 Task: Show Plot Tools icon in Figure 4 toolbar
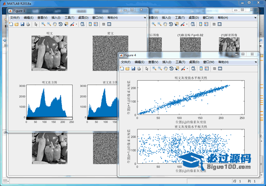coord(220,68)
